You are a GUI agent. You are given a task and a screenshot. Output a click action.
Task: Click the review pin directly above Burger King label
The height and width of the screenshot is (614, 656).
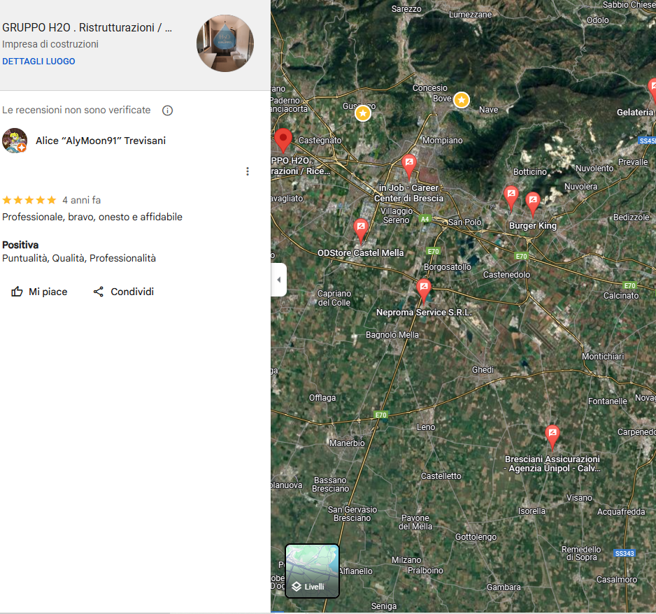tap(533, 204)
